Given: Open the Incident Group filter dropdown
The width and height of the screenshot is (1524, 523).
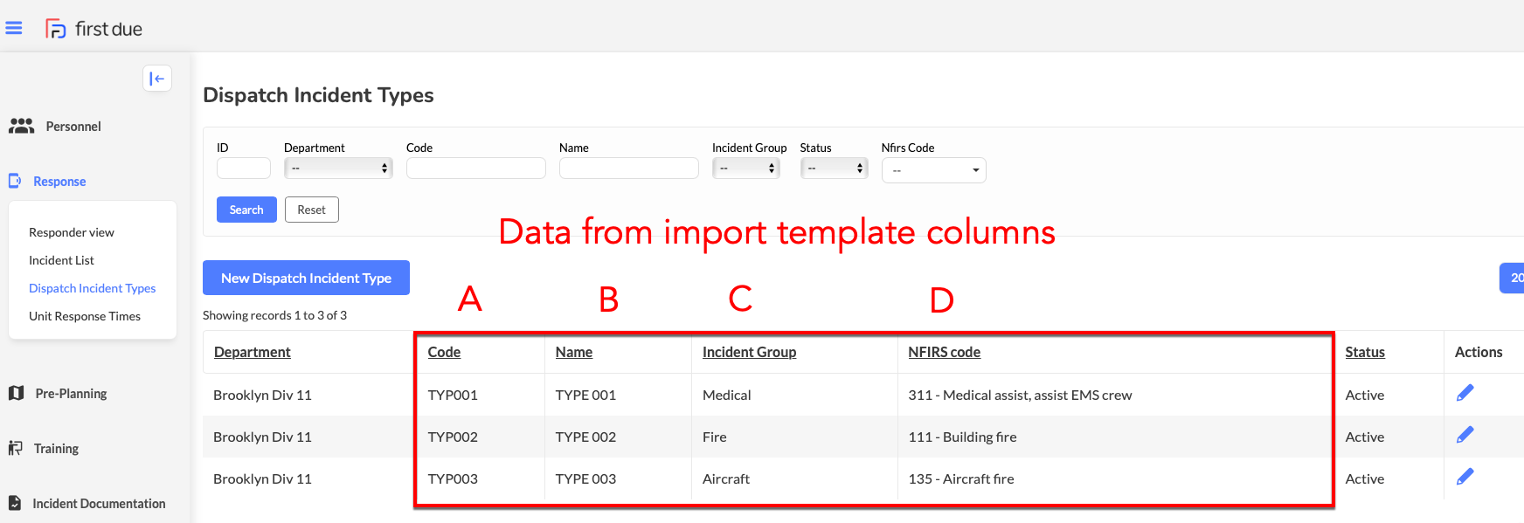Looking at the screenshot, I should click(x=745, y=169).
